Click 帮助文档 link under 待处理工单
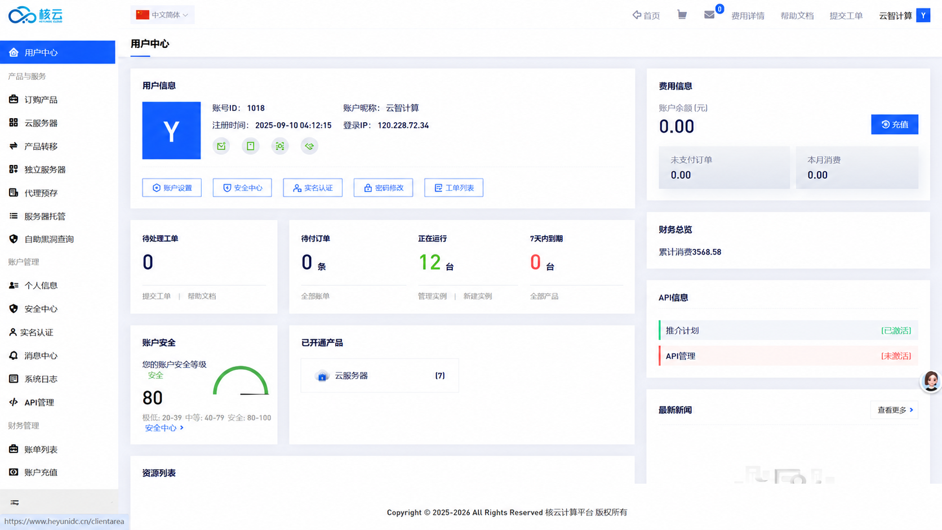The width and height of the screenshot is (942, 530). (202, 296)
